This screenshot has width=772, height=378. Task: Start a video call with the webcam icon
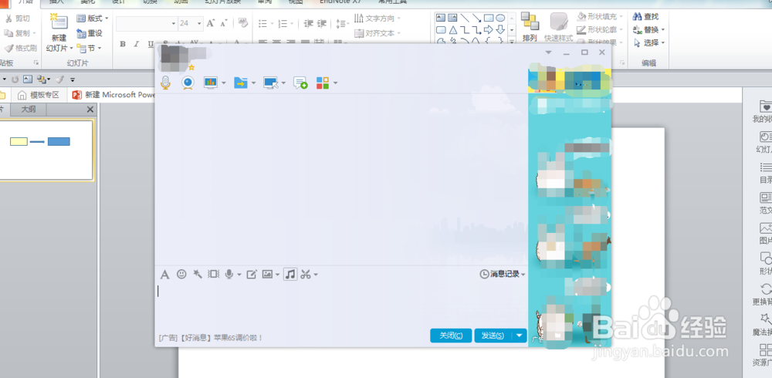point(188,83)
